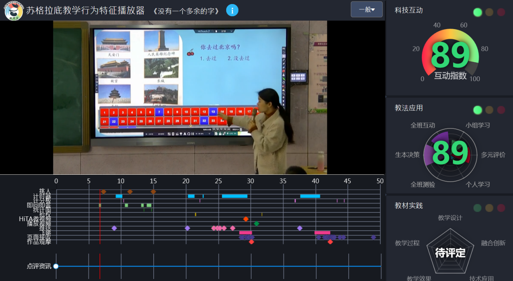513x281 pixels.
Task: Click the orange diamond on HiTA微视频 row
Action: coord(246,219)
